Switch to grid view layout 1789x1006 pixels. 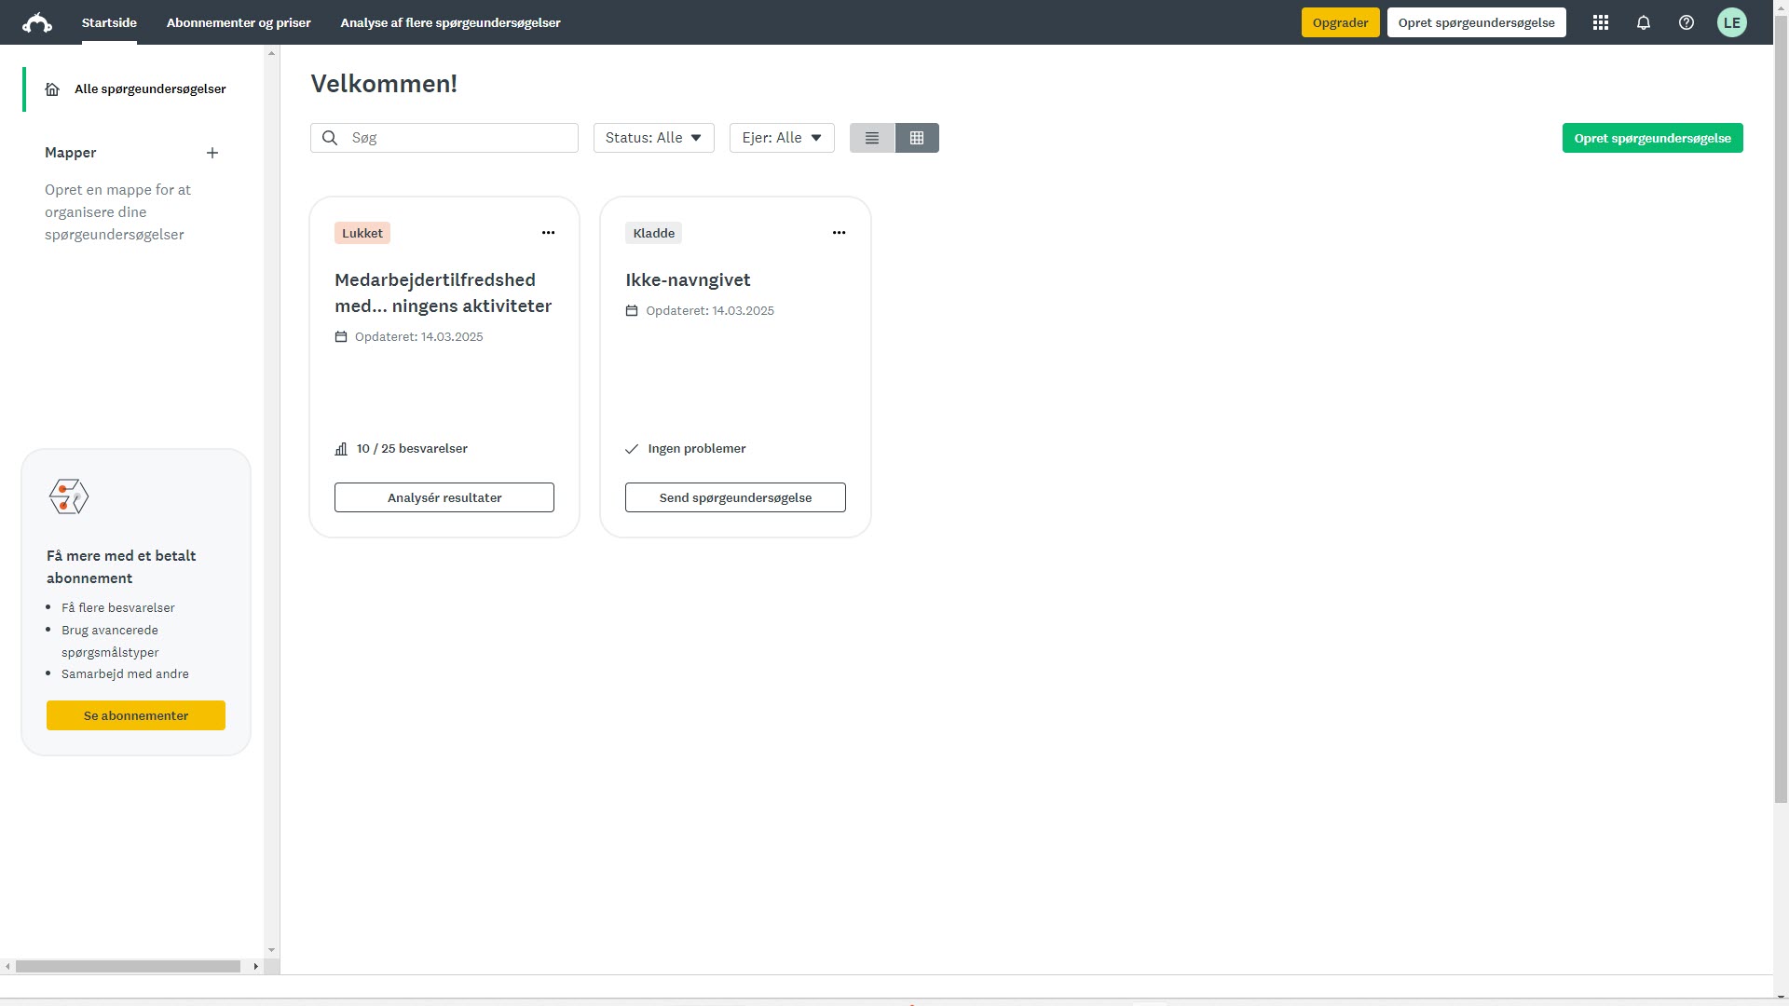[x=917, y=138]
